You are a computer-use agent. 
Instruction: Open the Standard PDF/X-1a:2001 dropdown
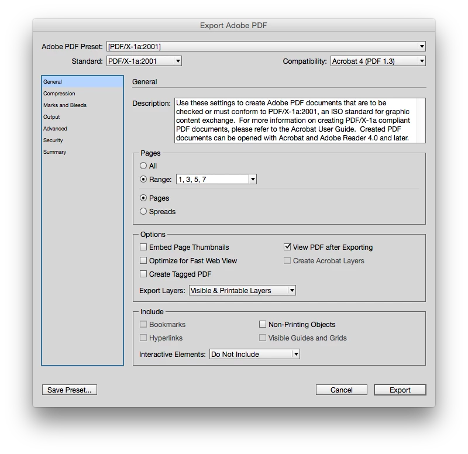(144, 61)
